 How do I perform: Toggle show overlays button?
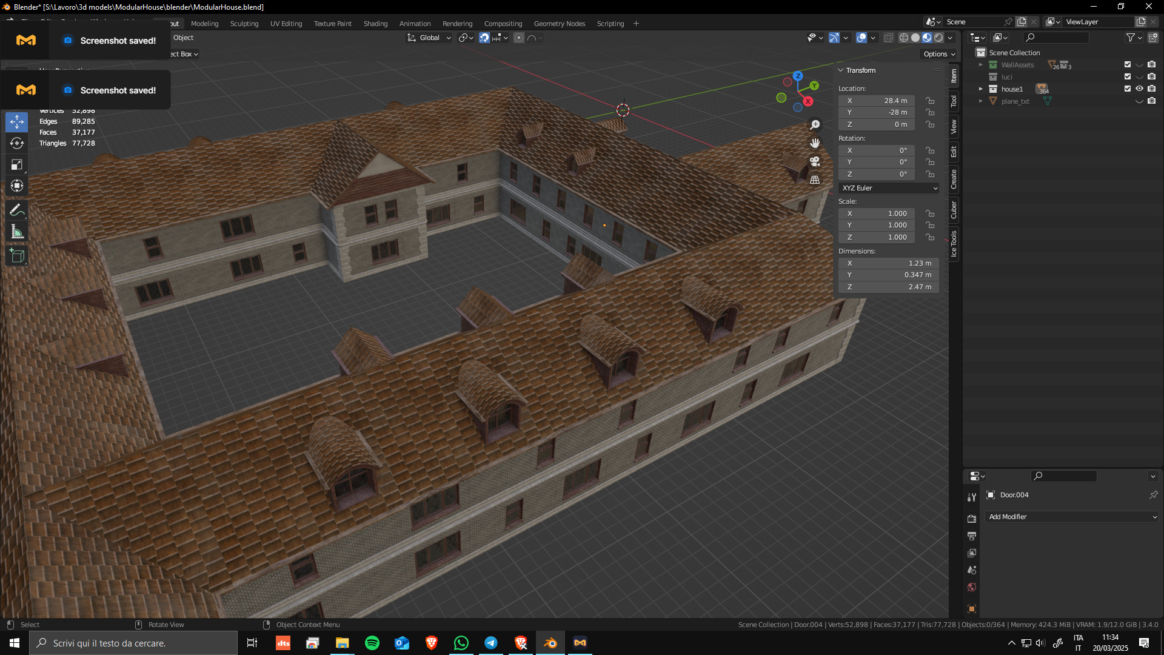pos(861,38)
